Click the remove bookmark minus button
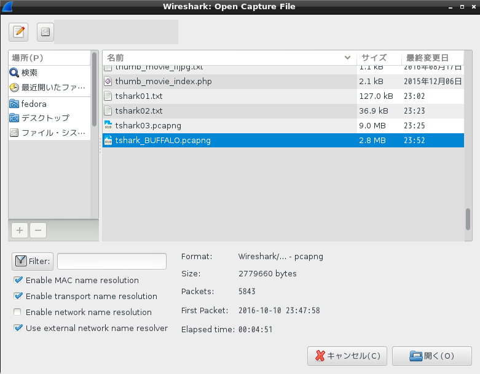This screenshot has width=480, height=374. coord(38,230)
